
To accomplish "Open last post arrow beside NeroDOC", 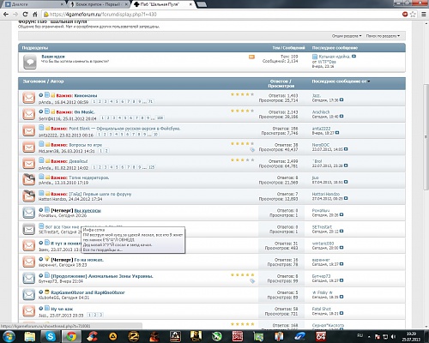I will tap(346, 149).
